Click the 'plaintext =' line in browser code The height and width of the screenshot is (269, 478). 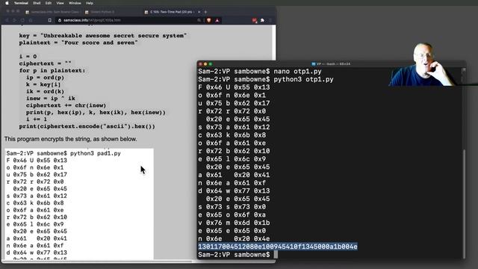click(x=78, y=43)
